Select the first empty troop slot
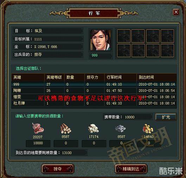Image resolution: width=186 pixels, height=178 pixels. pyautogui.click(x=124, y=36)
